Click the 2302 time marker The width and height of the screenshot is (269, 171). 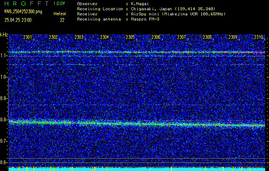(x=53, y=37)
